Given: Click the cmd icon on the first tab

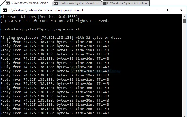Looking at the screenshot, I should [x=8, y=3].
